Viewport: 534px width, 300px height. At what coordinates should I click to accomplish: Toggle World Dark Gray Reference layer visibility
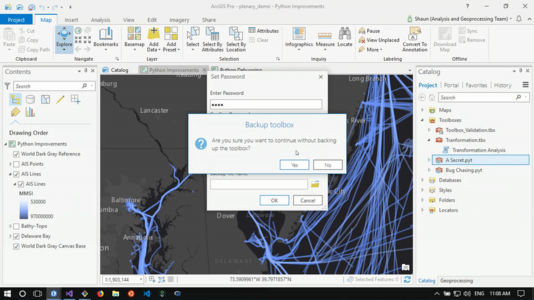(x=16, y=154)
